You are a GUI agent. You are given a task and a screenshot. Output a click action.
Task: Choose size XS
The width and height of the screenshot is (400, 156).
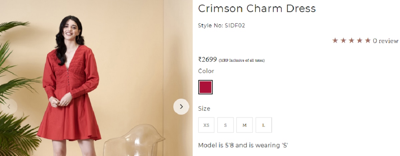(x=206, y=125)
